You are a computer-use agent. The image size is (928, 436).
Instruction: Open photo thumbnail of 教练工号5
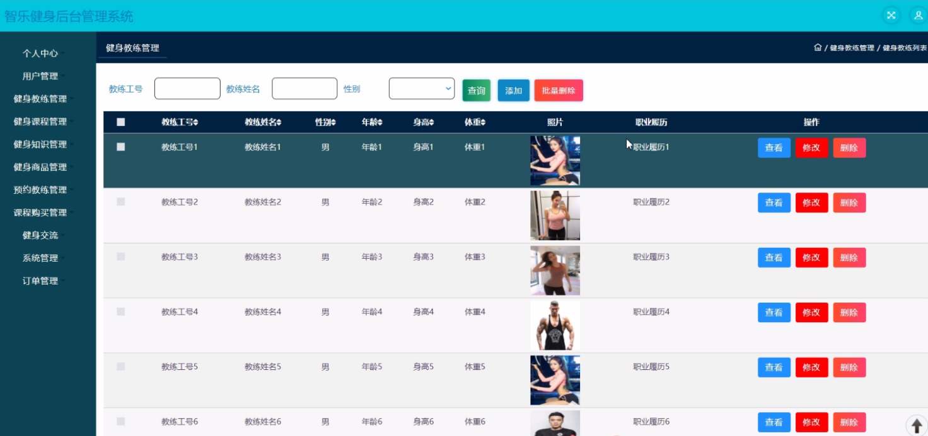pyautogui.click(x=555, y=380)
